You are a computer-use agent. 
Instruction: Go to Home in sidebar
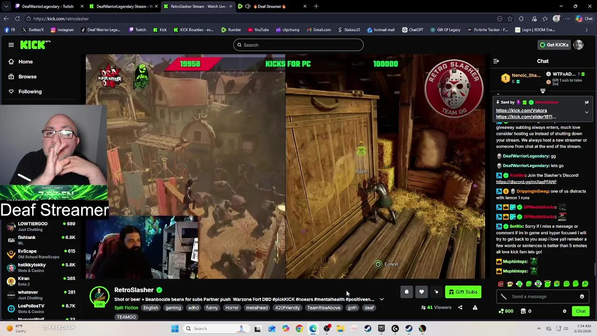click(26, 62)
